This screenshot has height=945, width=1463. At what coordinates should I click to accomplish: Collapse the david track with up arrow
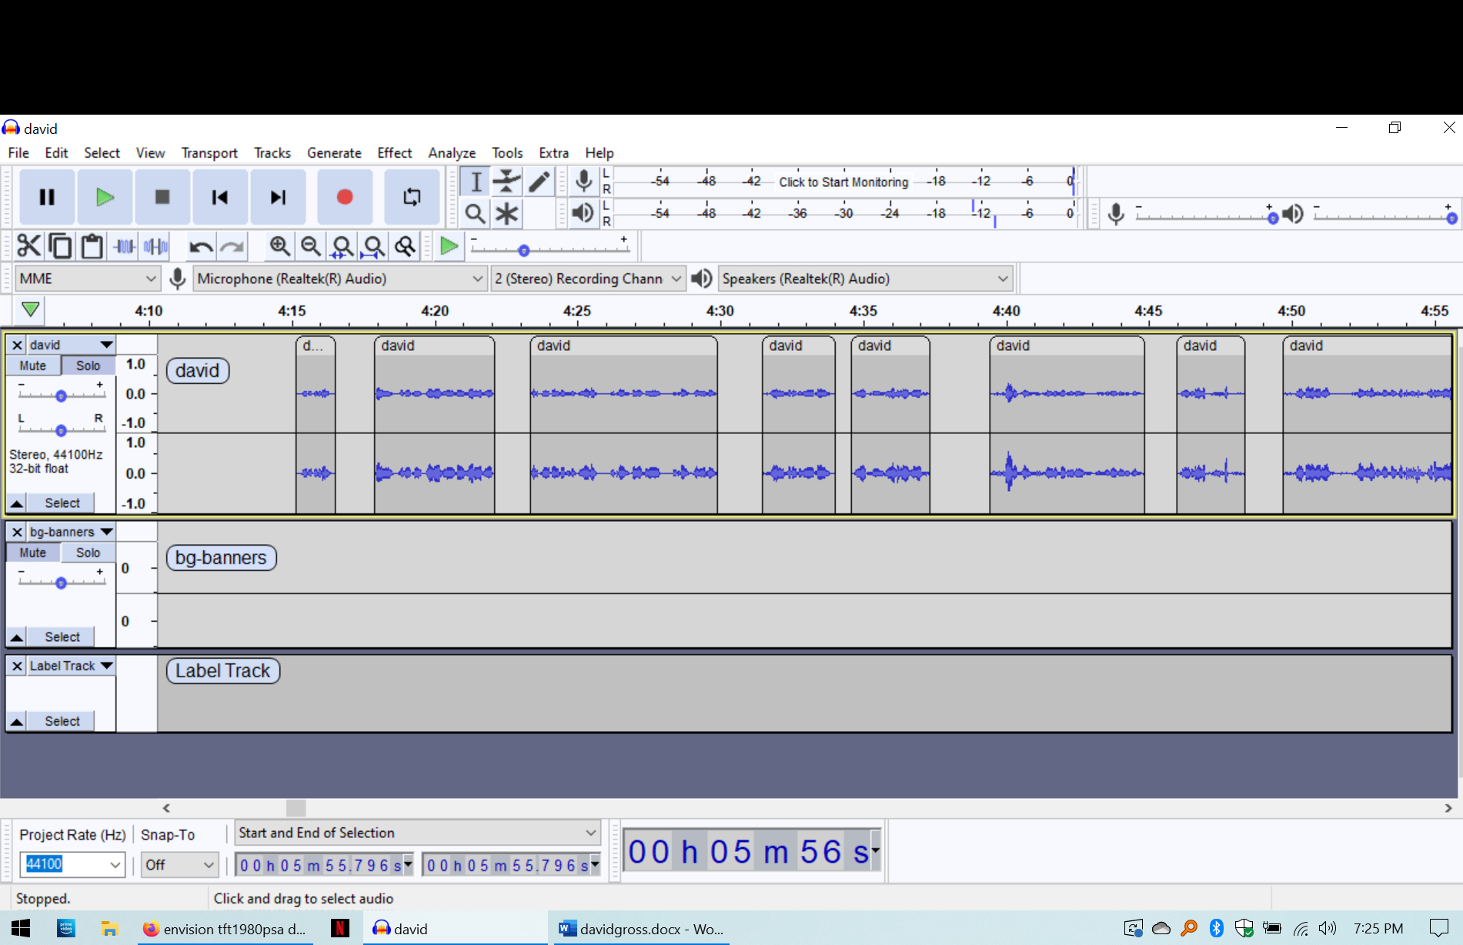[x=16, y=503]
